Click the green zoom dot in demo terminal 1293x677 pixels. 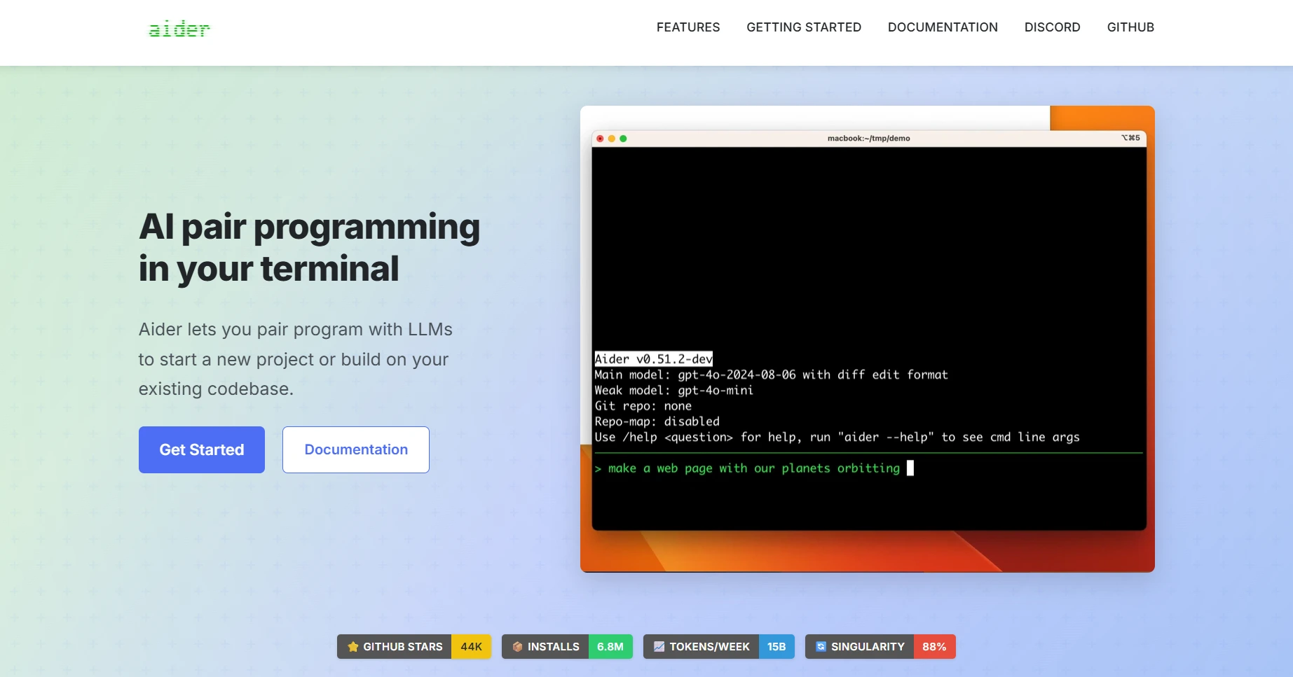[x=623, y=139]
